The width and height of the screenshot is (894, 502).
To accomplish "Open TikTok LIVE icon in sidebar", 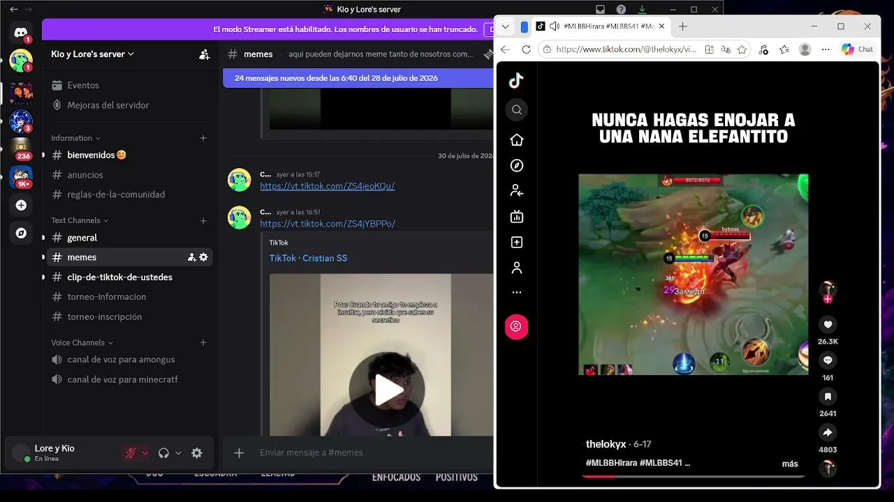I will (x=517, y=217).
